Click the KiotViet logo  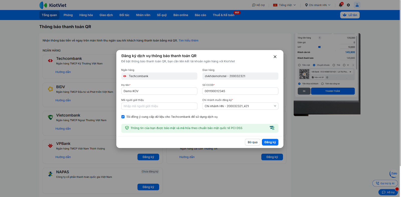53,5
